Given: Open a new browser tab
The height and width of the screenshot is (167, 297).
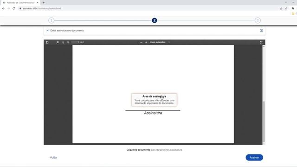Looking at the screenshot, I should click(44, 3).
